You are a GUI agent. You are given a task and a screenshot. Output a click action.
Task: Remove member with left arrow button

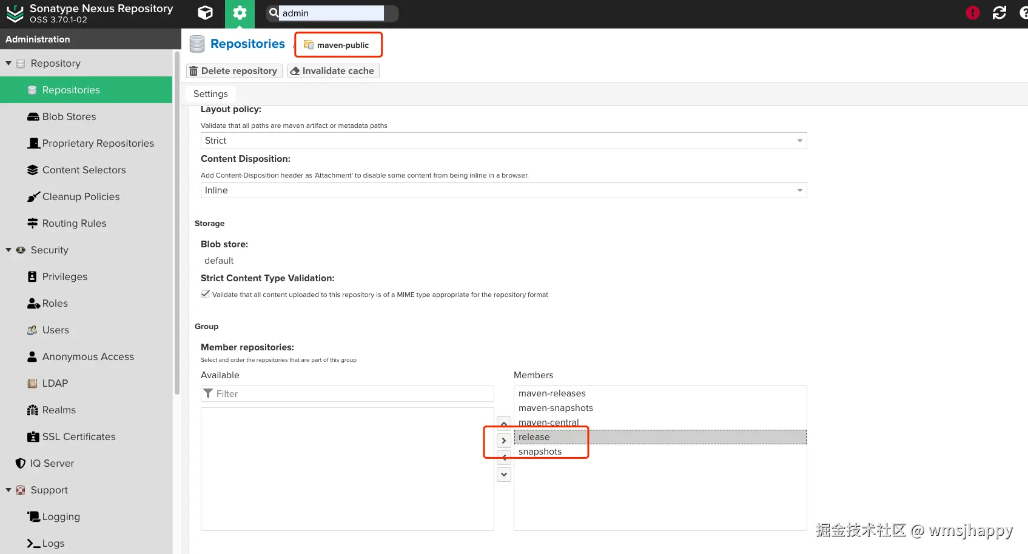tap(504, 458)
